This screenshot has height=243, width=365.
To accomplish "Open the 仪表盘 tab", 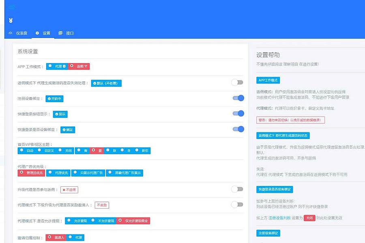I will coord(21,33).
